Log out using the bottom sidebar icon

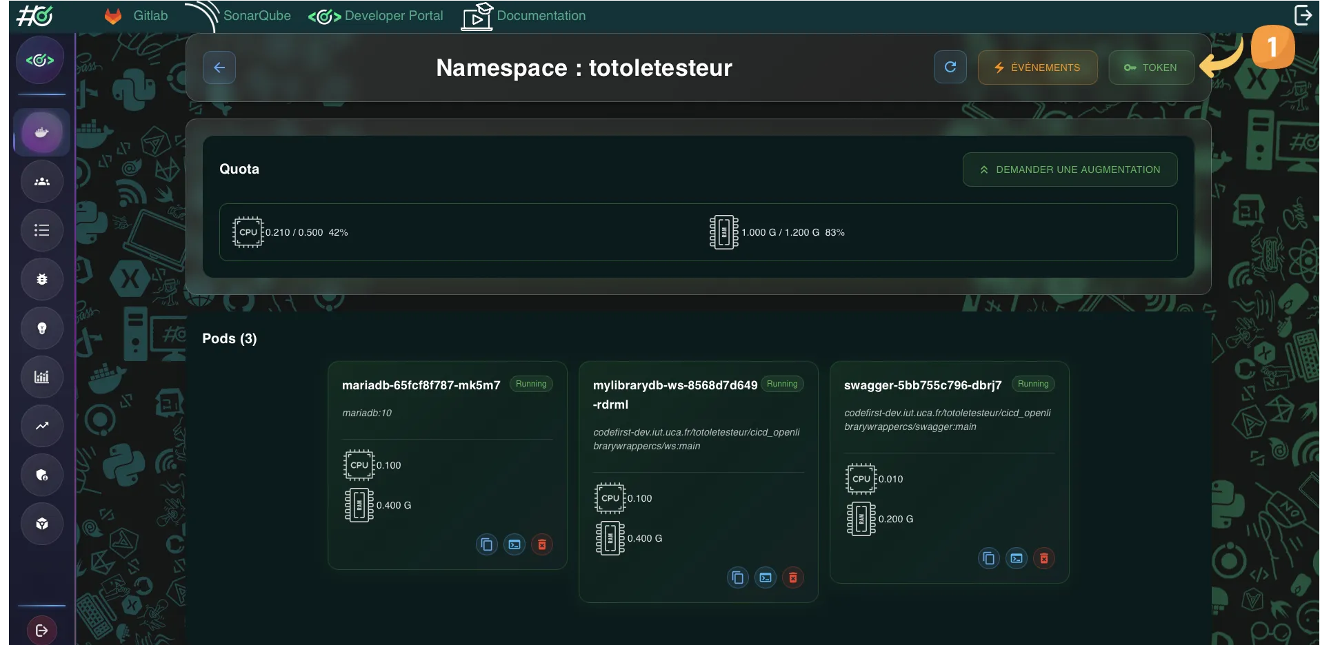click(41, 629)
